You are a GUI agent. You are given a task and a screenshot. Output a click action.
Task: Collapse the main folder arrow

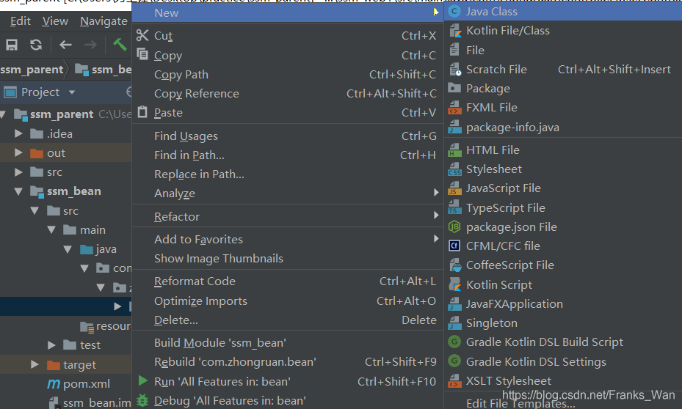tap(51, 229)
